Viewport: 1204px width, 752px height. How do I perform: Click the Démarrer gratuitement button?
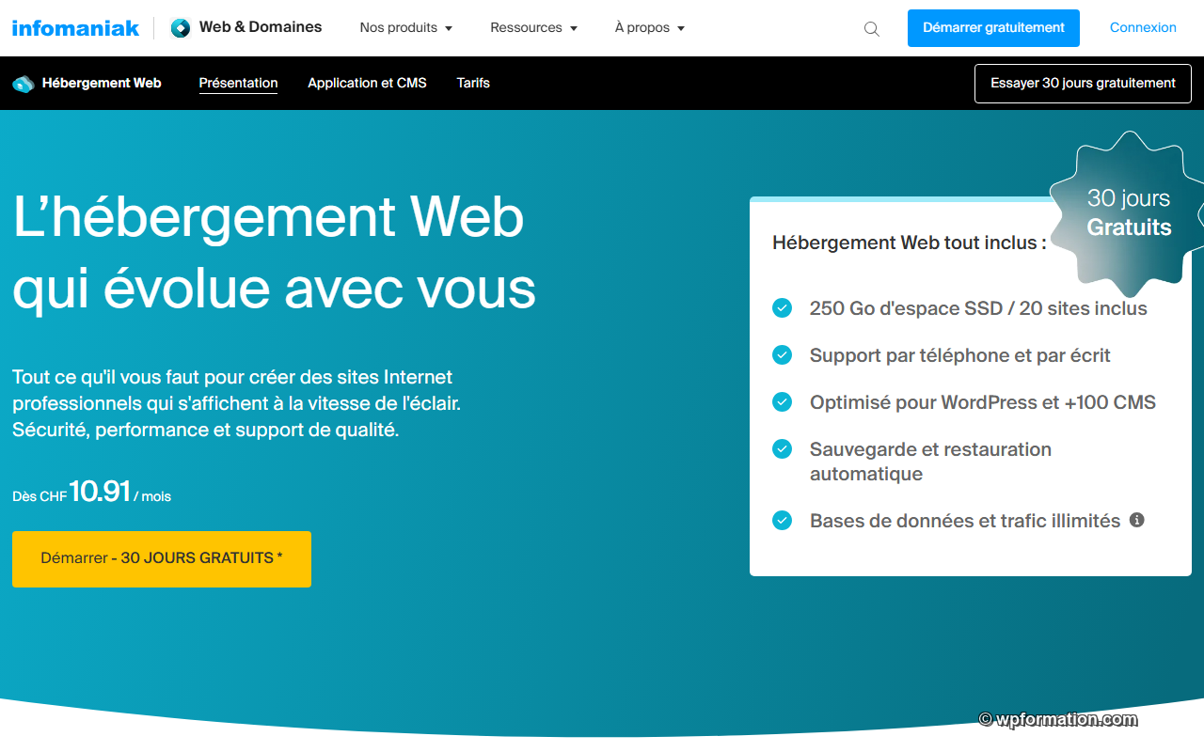(x=993, y=28)
